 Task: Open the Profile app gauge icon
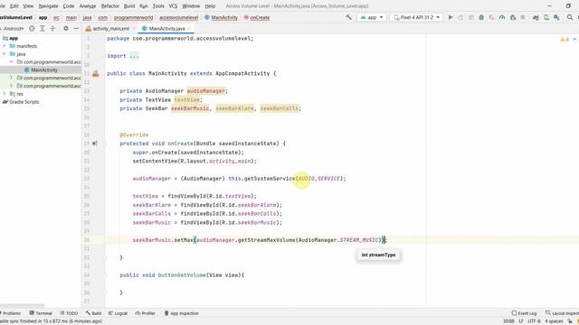pyautogui.click(x=502, y=17)
